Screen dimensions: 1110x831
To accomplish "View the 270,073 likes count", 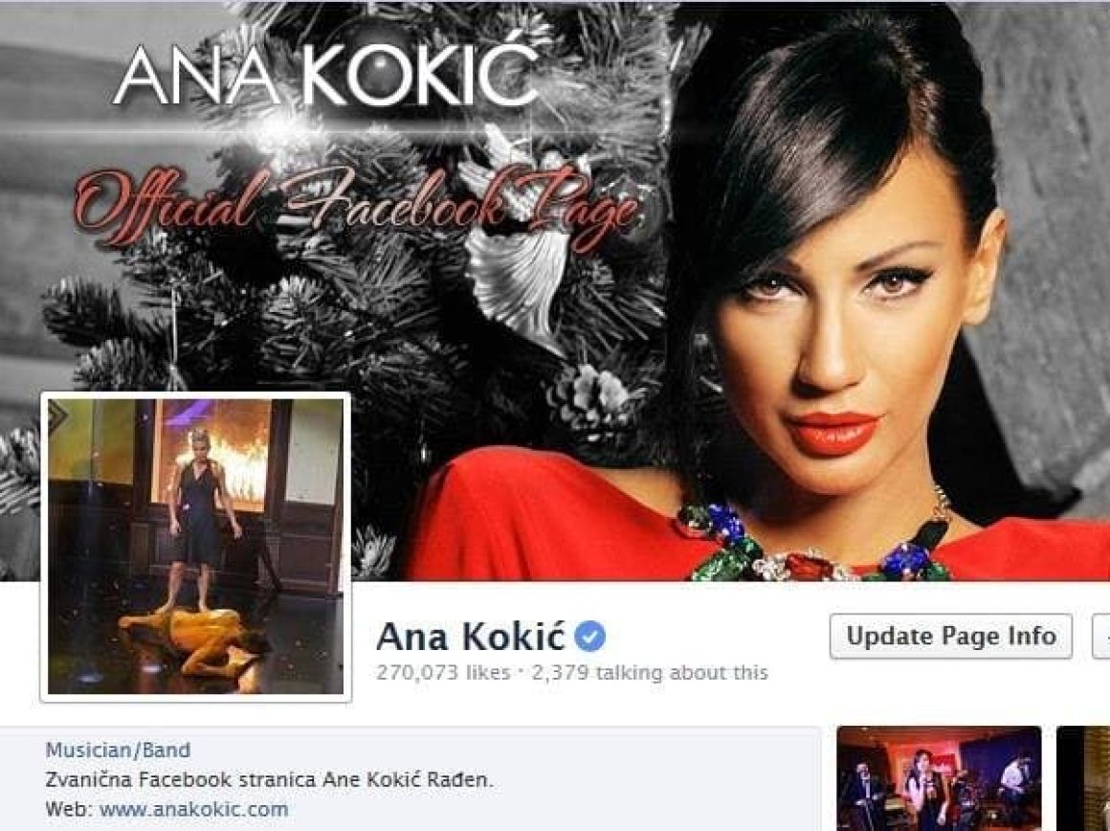I will click(443, 672).
